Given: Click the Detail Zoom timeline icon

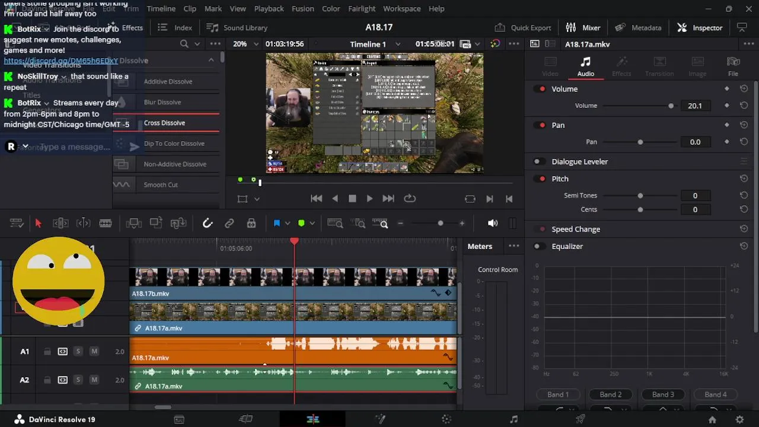Looking at the screenshot, I should (358, 223).
